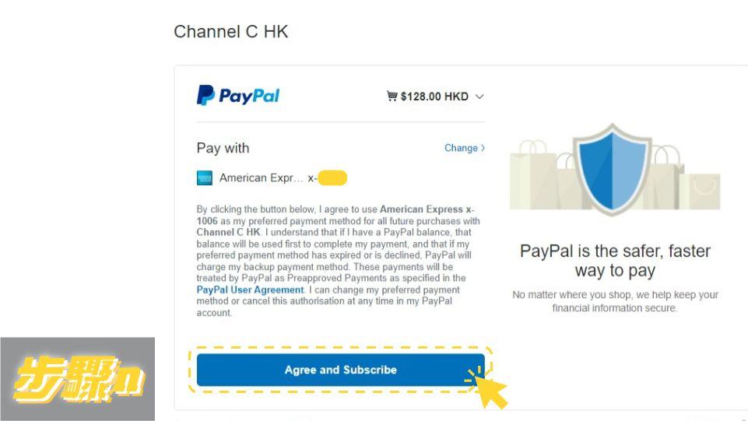
Task: Open the PayPal User Agreement link
Action: point(250,289)
